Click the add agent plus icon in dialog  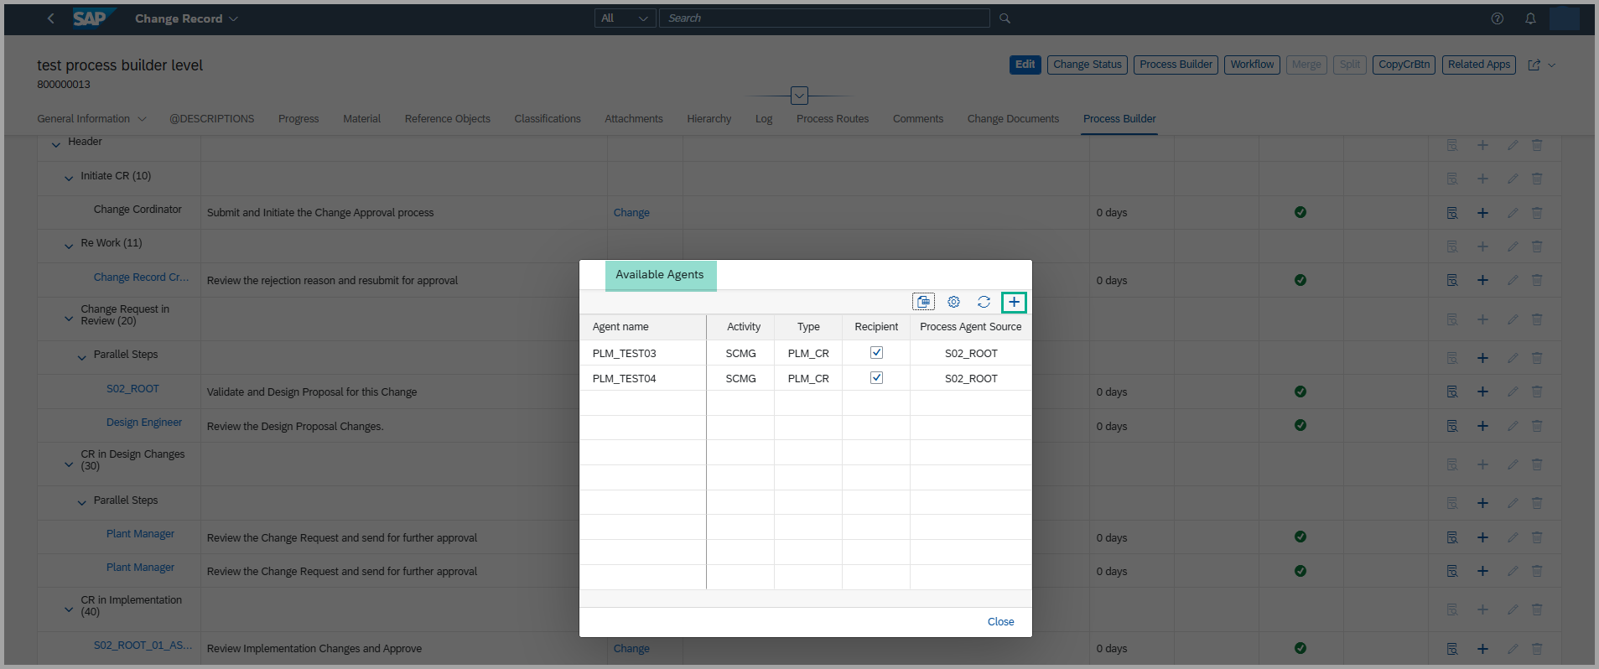tap(1014, 302)
